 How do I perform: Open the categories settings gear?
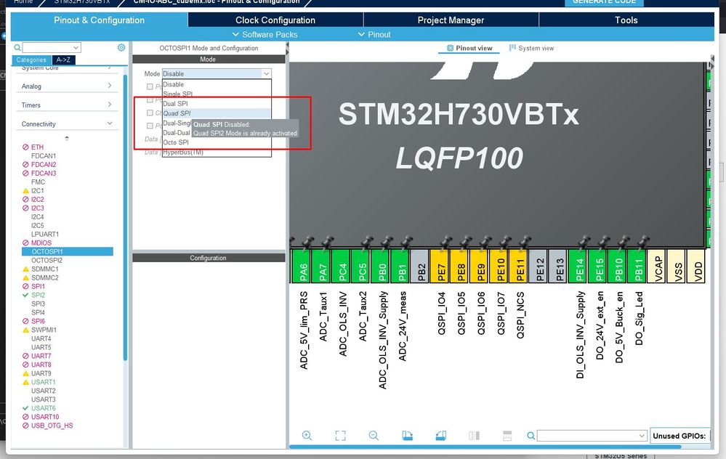tap(121, 48)
